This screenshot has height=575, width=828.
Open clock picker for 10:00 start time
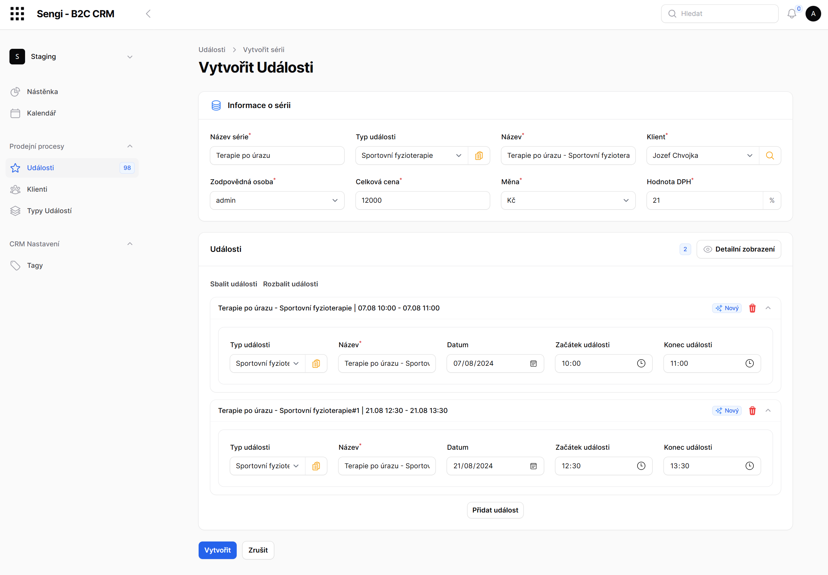(x=641, y=363)
